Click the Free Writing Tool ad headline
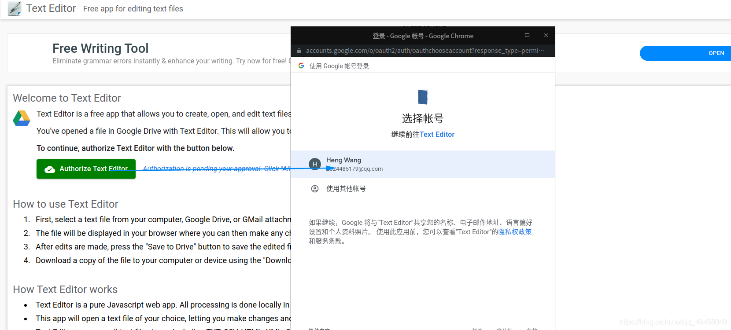Screen dimensions: 731x330 click(x=100, y=48)
